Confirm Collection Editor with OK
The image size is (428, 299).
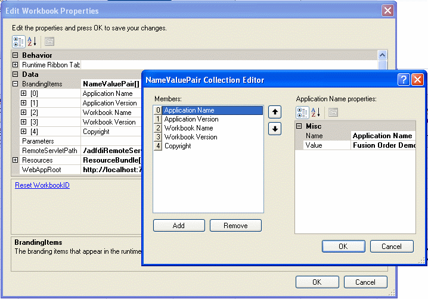tap(343, 247)
